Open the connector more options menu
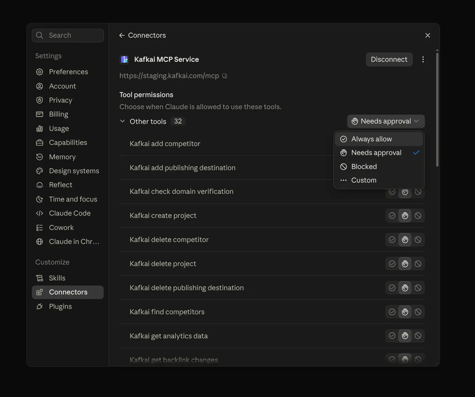 (423, 59)
